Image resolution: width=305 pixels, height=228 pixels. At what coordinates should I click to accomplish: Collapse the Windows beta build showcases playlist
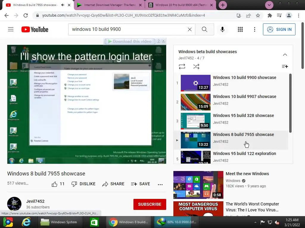click(285, 55)
